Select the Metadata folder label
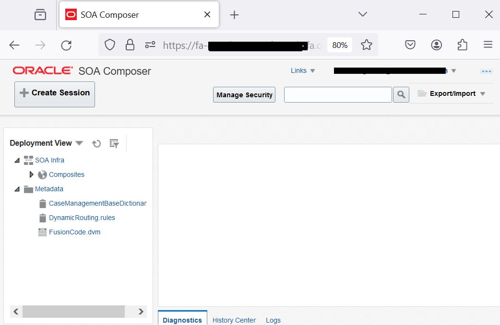Viewport: 500px width, 325px height. 49,189
